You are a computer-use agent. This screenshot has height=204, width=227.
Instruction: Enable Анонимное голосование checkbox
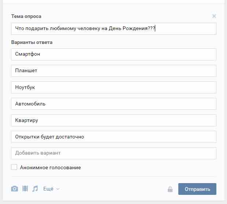coord(14,167)
